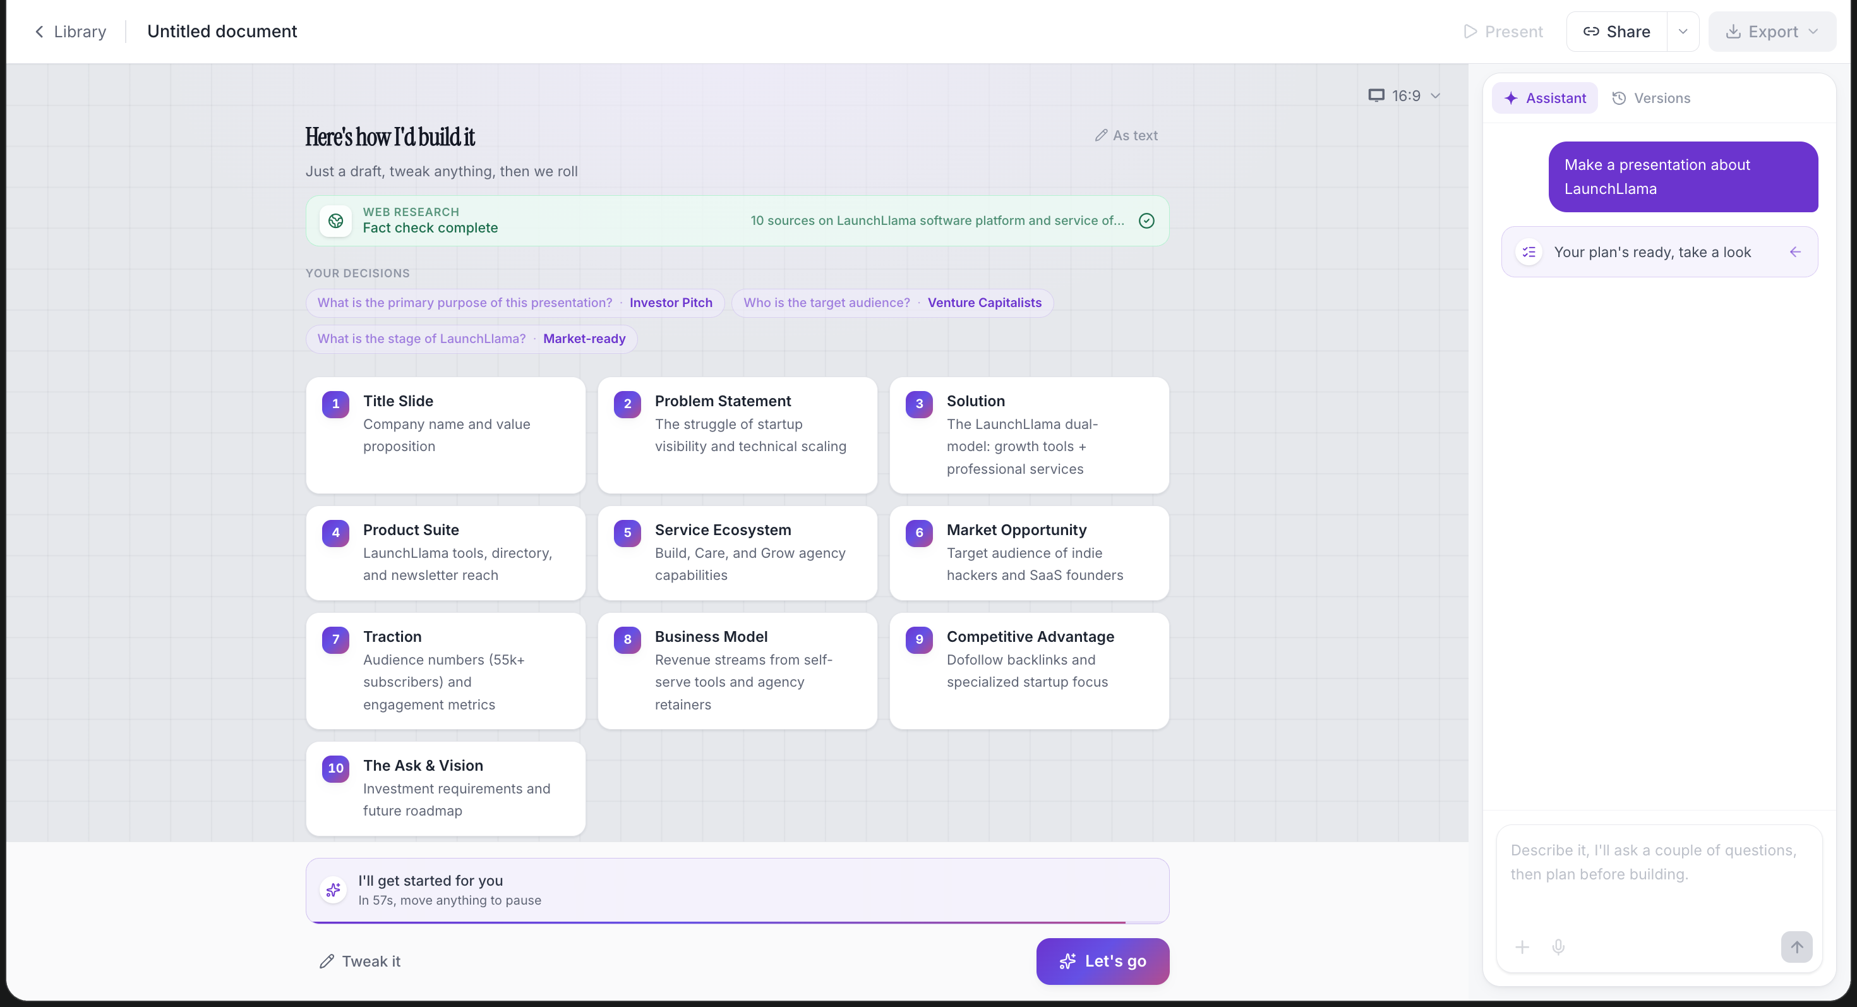Click the sparkle icon beside I'll get started
Screen dimensions: 1857x1007
tap(333, 889)
